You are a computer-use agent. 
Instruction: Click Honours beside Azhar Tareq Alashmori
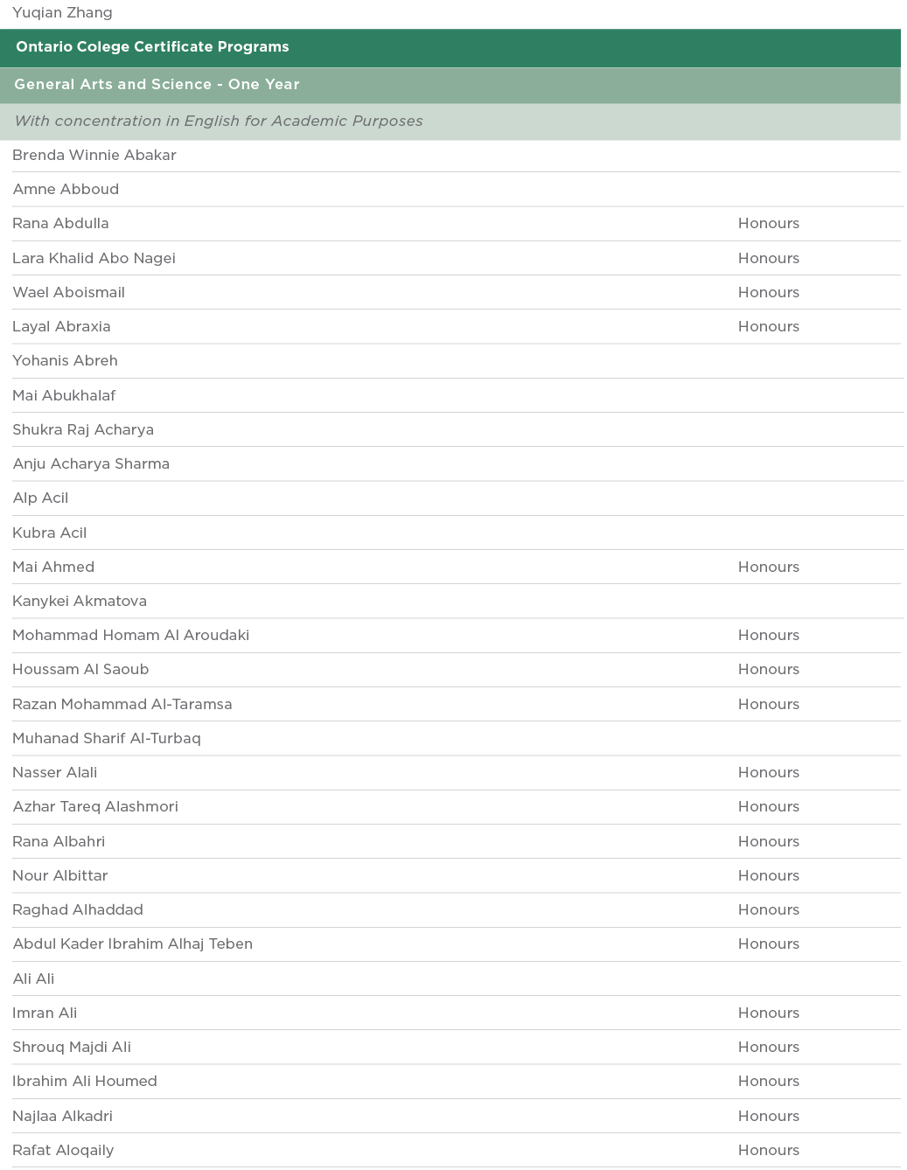768,807
